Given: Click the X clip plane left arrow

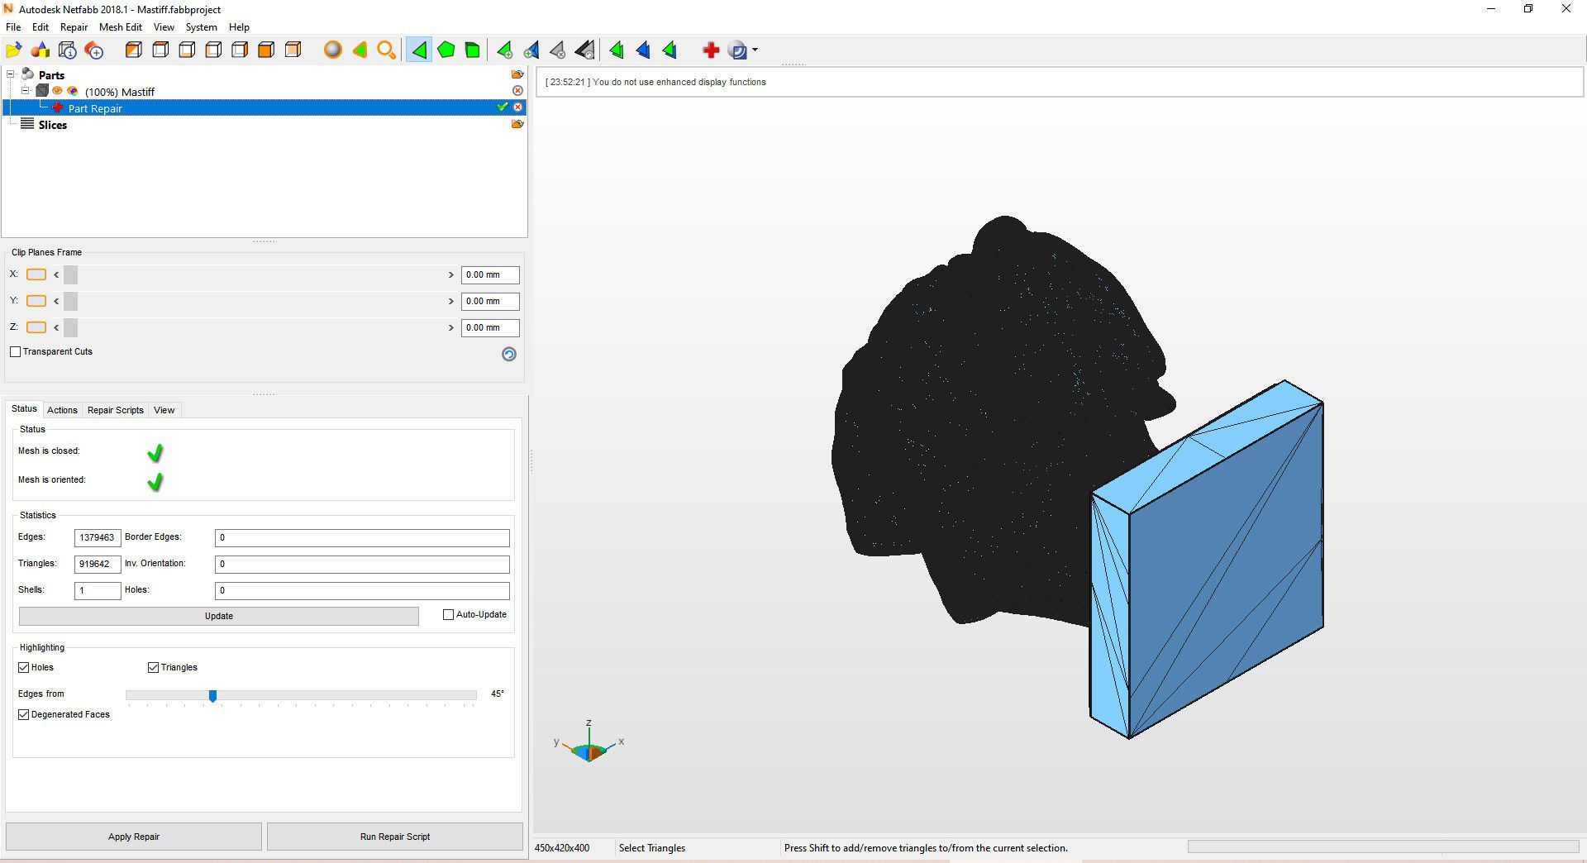Looking at the screenshot, I should [x=56, y=274].
